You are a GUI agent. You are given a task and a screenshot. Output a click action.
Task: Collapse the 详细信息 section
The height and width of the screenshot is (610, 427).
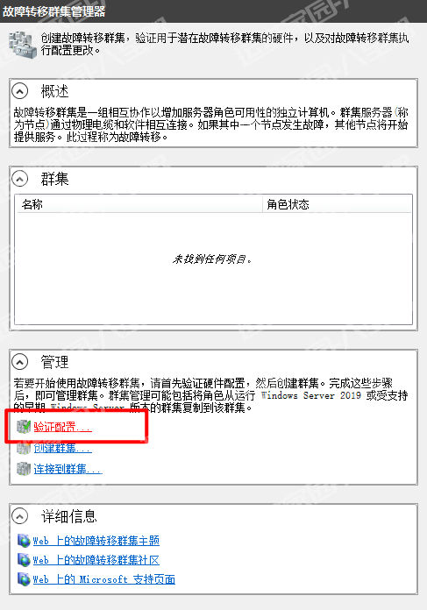(x=20, y=516)
